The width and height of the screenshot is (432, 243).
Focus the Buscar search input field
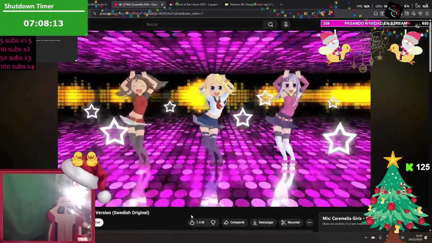(x=203, y=24)
